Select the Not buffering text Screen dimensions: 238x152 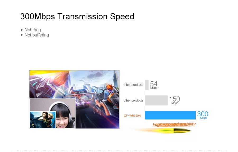click(x=37, y=35)
